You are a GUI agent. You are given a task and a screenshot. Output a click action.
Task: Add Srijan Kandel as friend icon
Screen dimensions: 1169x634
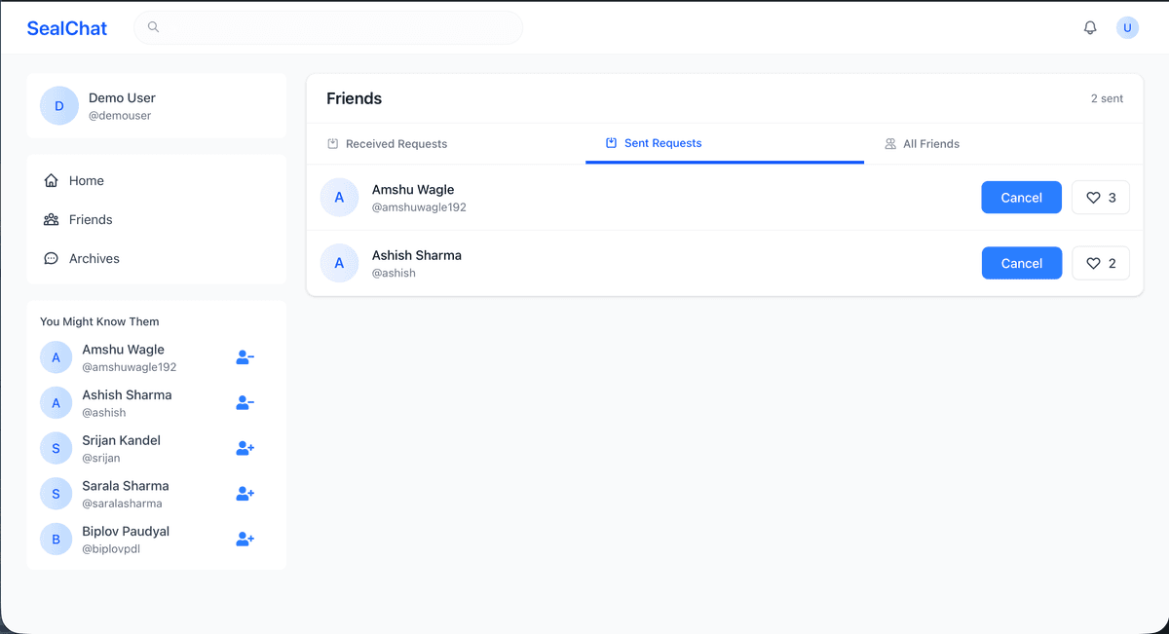pyautogui.click(x=245, y=449)
